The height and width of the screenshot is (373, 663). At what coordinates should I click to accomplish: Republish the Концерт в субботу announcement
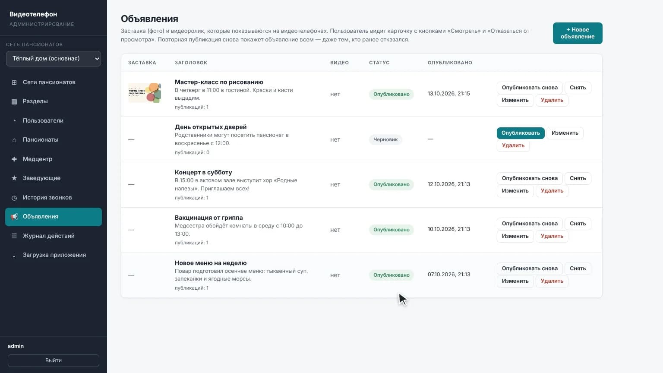pyautogui.click(x=530, y=178)
